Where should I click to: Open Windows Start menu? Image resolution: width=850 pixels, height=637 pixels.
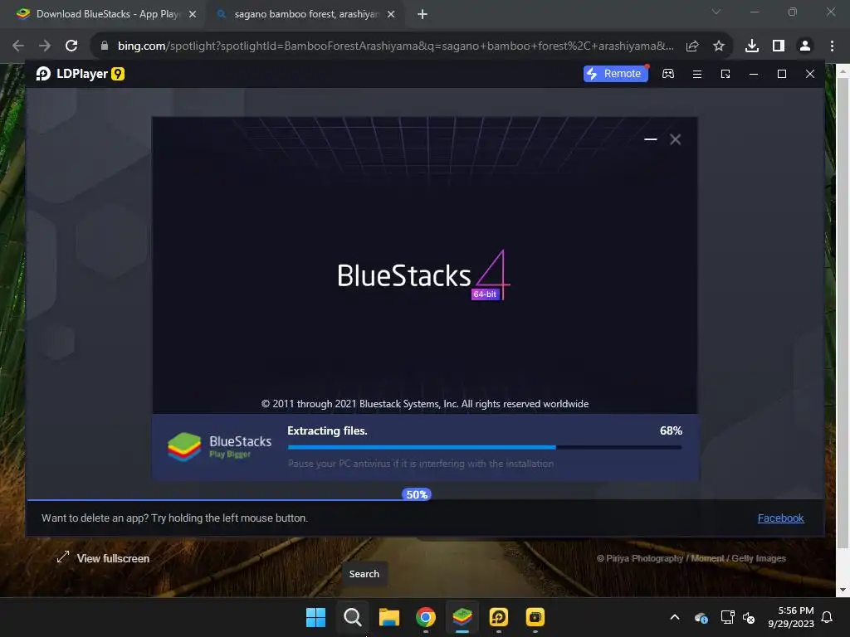(316, 617)
